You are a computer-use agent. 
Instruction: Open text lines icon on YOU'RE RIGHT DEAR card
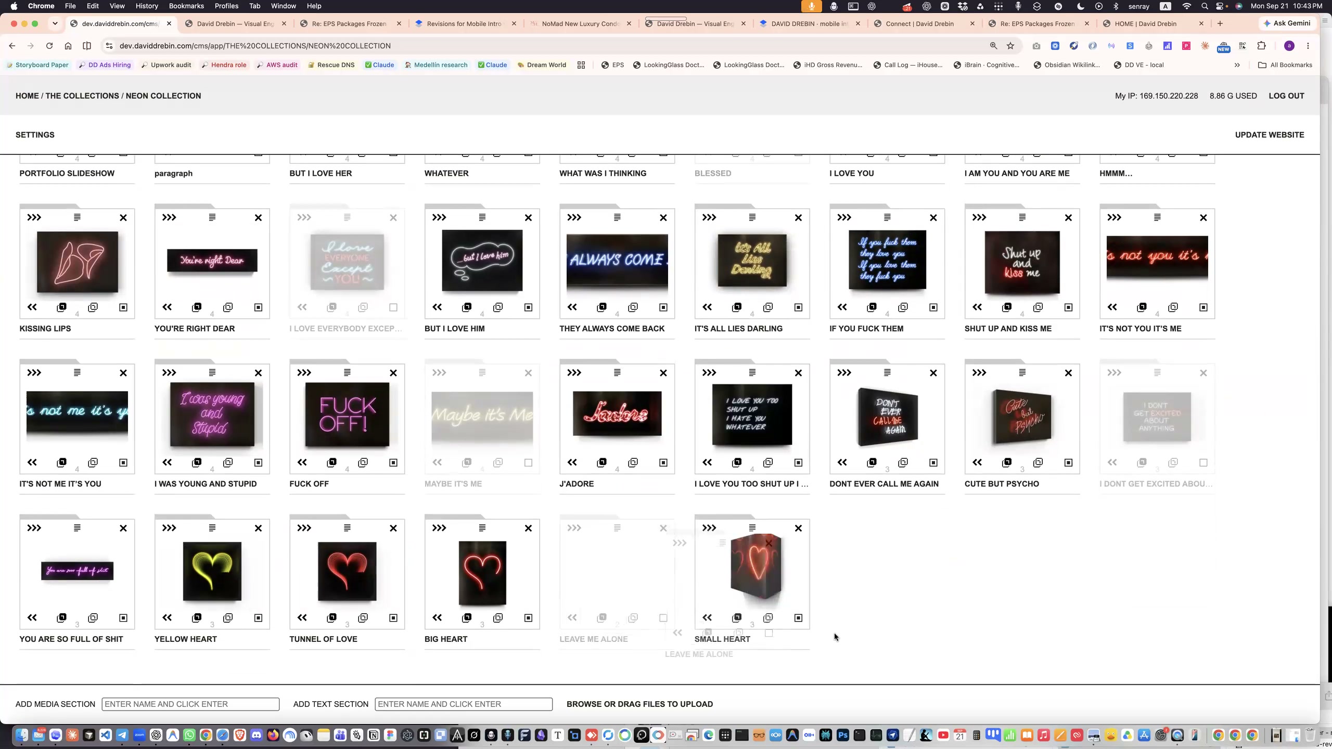coord(212,217)
